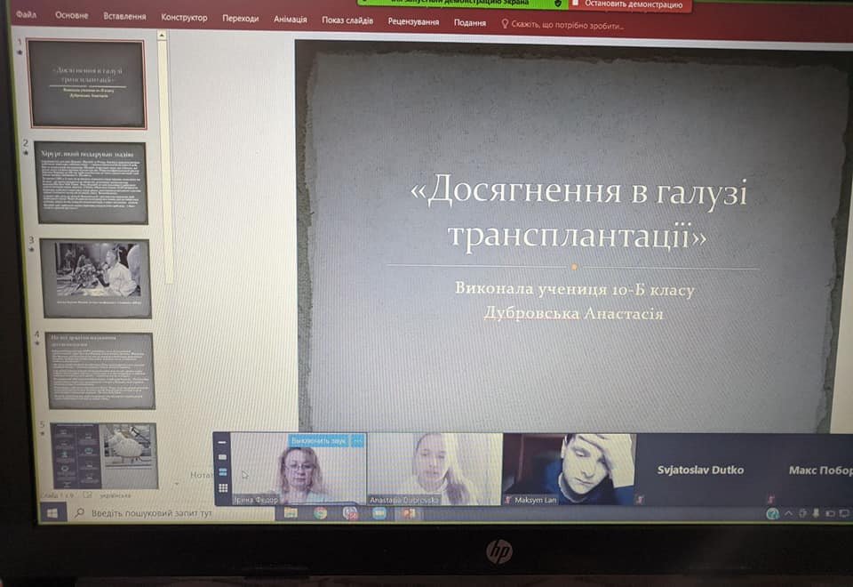Click the slide counter in PowerPoint status bar
Viewport: 853px width, 587px height.
coord(57,495)
